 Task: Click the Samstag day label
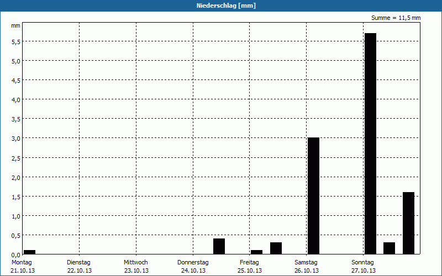(x=306, y=263)
